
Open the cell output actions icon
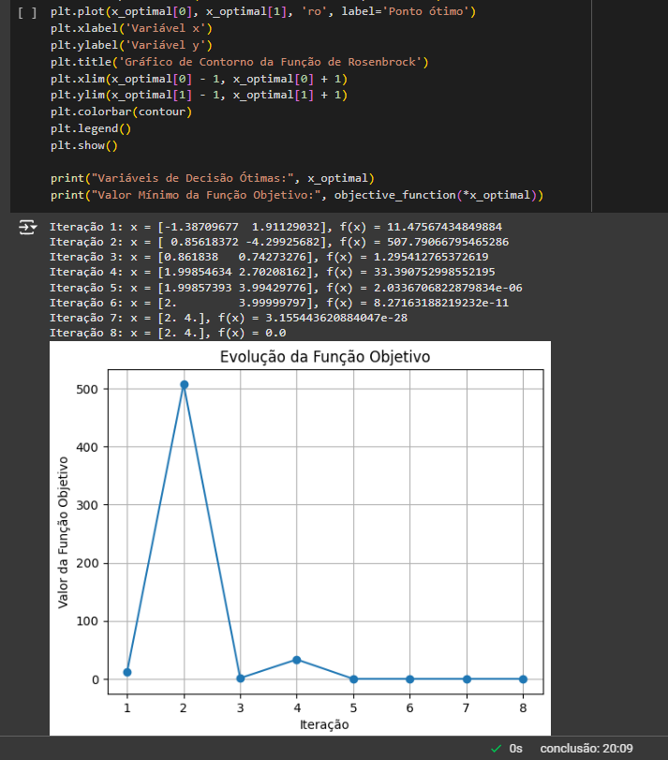click(x=27, y=228)
